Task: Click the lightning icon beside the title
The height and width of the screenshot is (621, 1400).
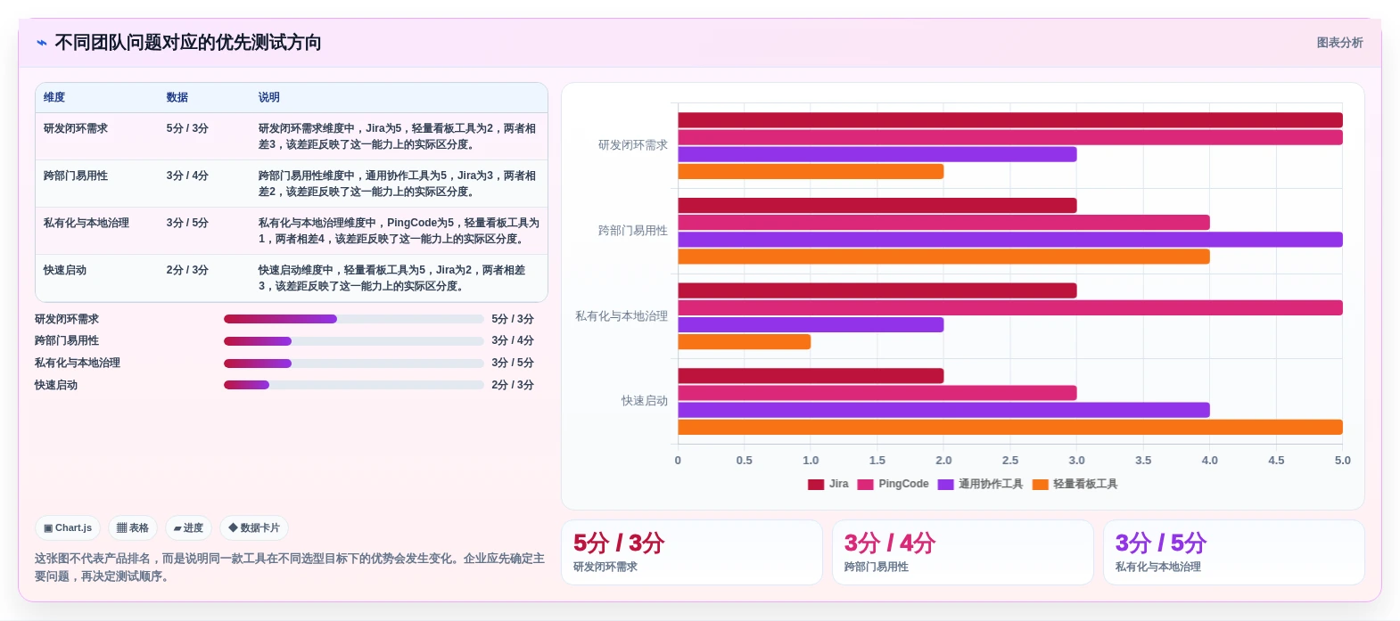Action: pyautogui.click(x=42, y=43)
